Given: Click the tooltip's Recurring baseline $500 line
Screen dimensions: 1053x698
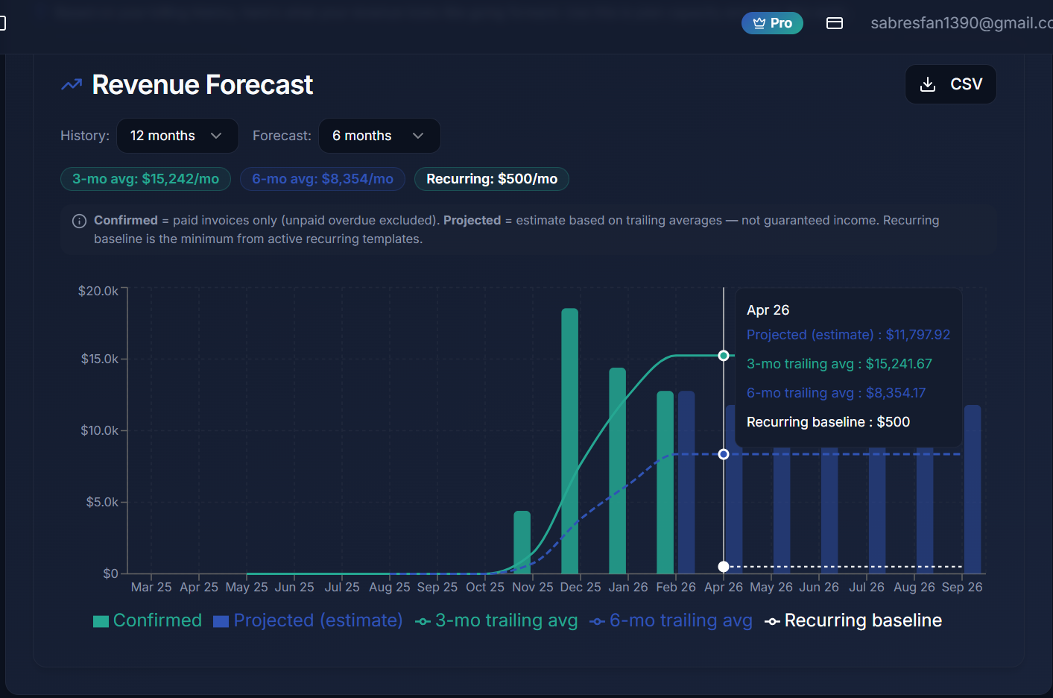Looking at the screenshot, I should (x=828, y=422).
